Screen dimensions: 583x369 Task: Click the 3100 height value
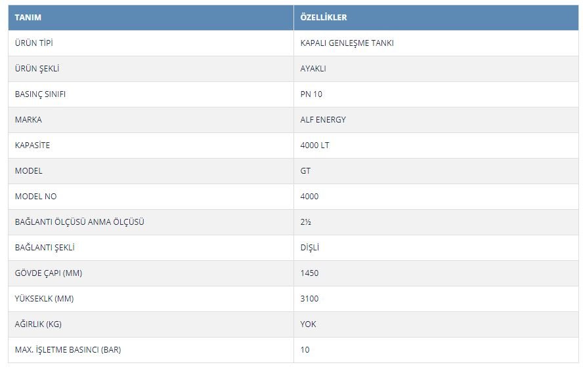click(x=309, y=299)
